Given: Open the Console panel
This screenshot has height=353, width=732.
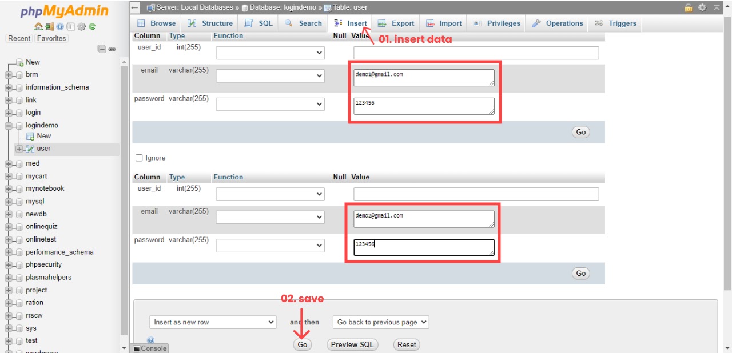Looking at the screenshot, I should 150,348.
